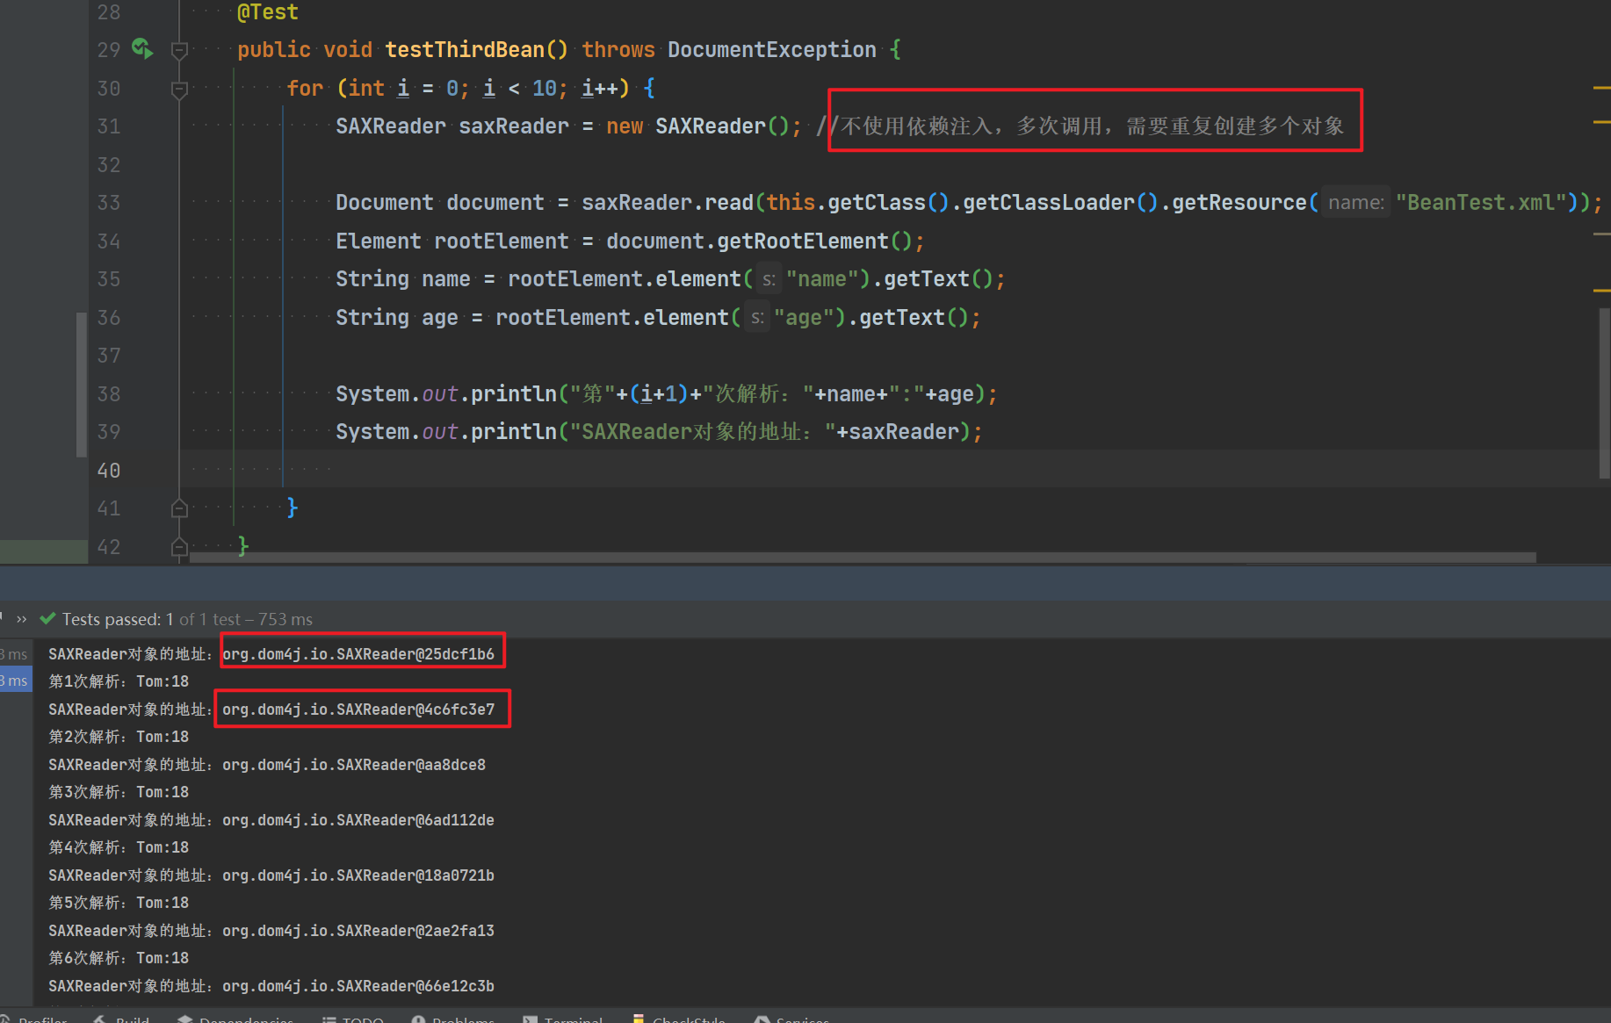Click the editor vertical scrollbar thumb
Screen dimensions: 1611x1023
(x=1604, y=393)
